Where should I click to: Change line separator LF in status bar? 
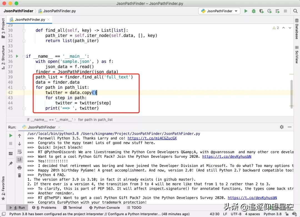pyautogui.click(x=225, y=214)
